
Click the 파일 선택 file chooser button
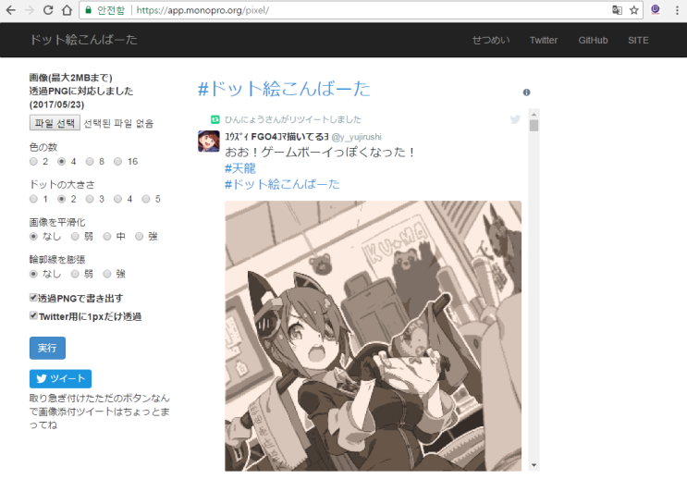pos(55,123)
